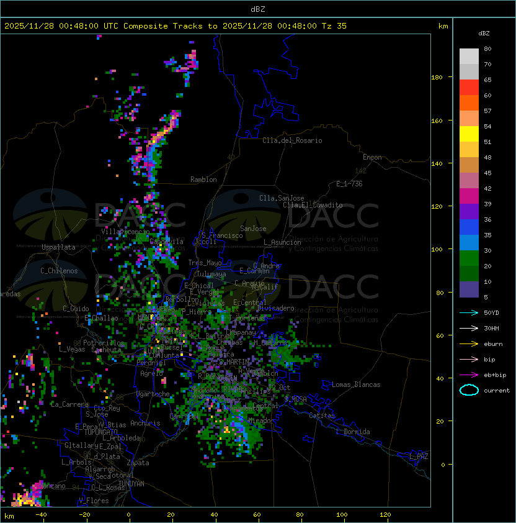Click the 'L_PAZ' map label
The width and height of the screenshot is (516, 523).
tap(419, 457)
